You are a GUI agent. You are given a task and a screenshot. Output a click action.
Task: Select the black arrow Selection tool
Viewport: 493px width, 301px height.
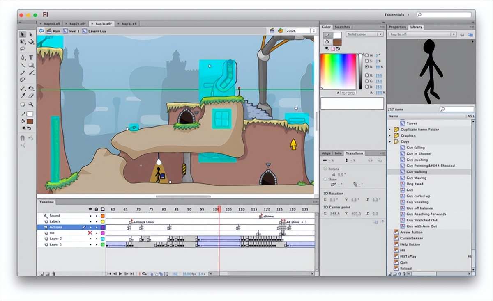[x=23, y=34]
